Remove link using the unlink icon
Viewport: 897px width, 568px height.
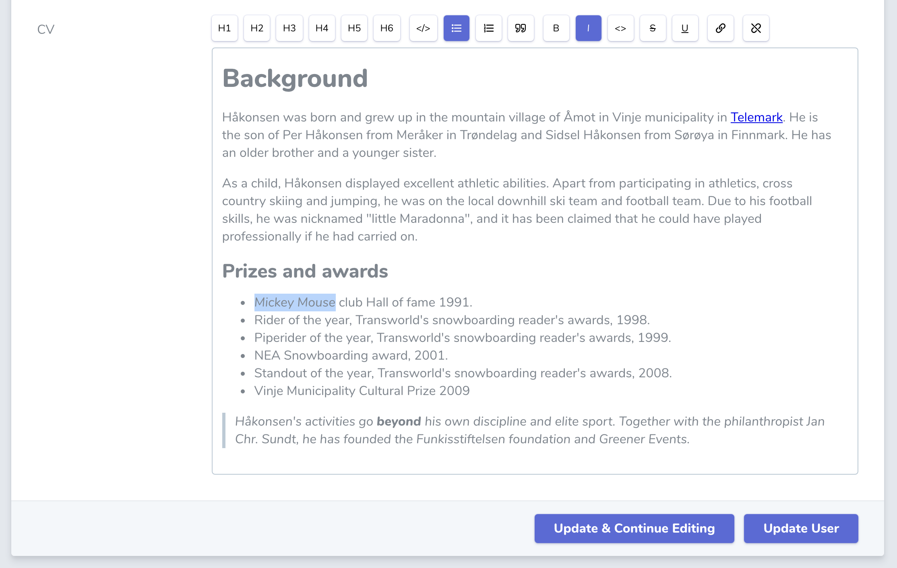pyautogui.click(x=756, y=28)
